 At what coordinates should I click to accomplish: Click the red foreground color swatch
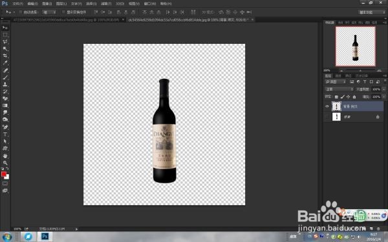[x=4, y=174]
